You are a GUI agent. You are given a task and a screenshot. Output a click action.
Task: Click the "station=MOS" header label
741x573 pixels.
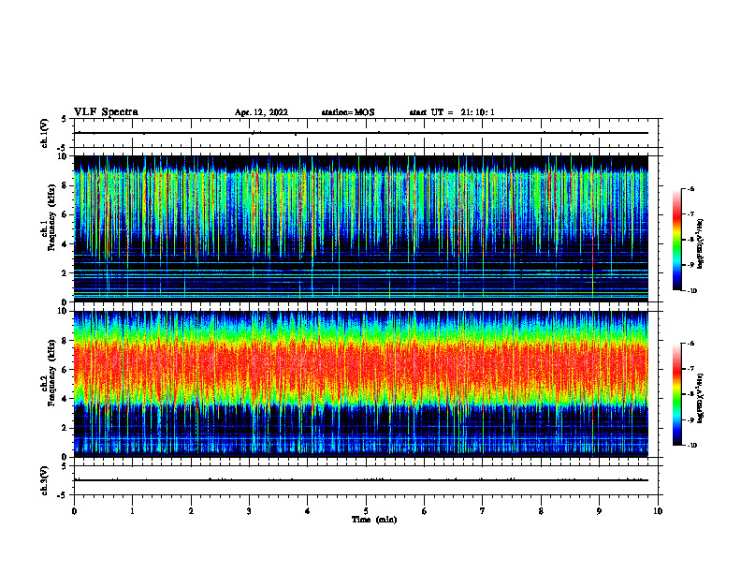click(x=348, y=112)
